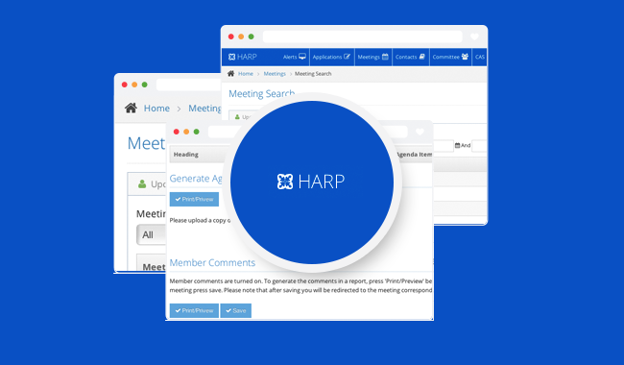Click the heart icon in top window
Viewport: 624px width, 365px height.
(x=474, y=36)
